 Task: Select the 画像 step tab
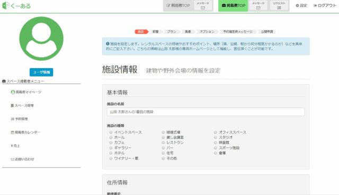click(188, 32)
